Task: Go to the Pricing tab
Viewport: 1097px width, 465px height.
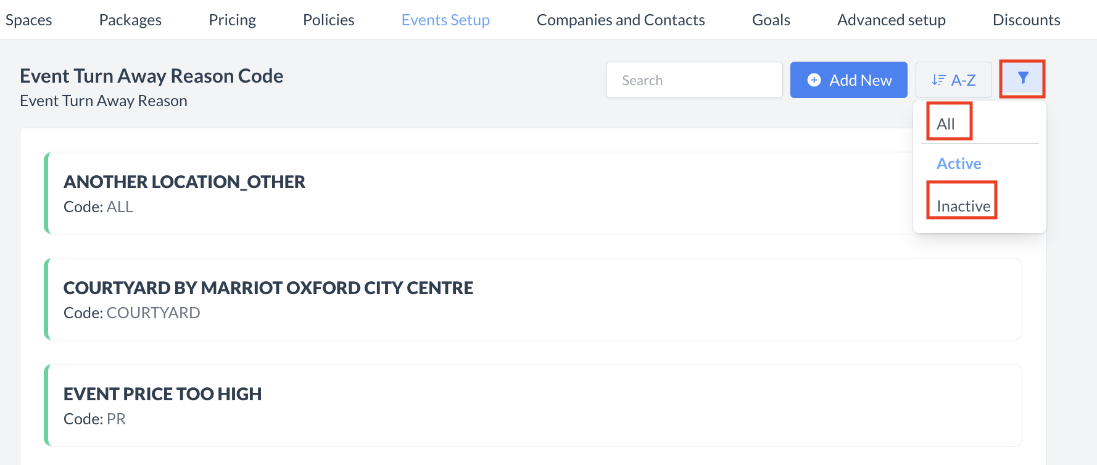Action: [x=232, y=20]
